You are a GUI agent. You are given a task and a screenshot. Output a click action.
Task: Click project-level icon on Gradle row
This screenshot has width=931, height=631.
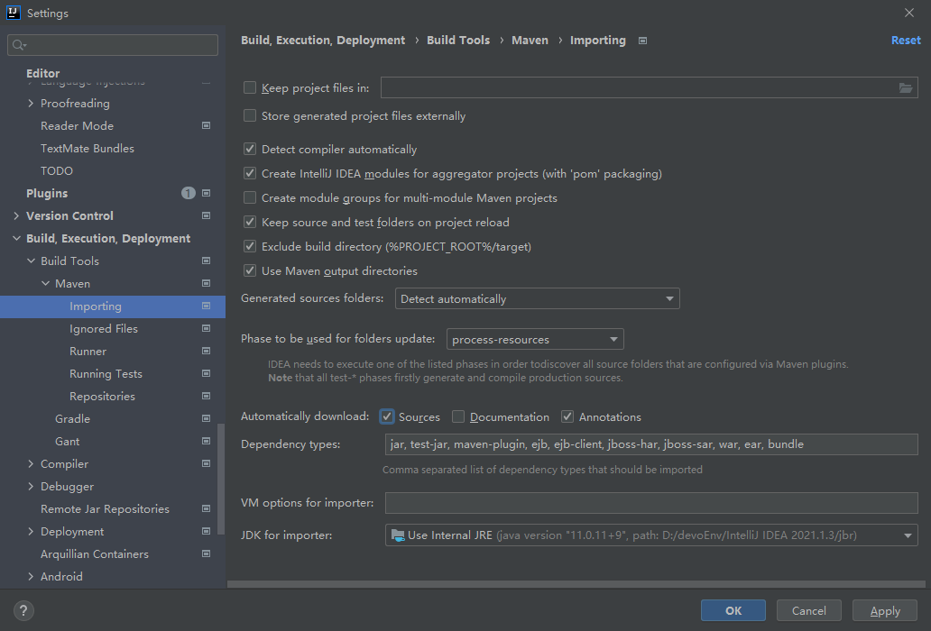coord(206,418)
